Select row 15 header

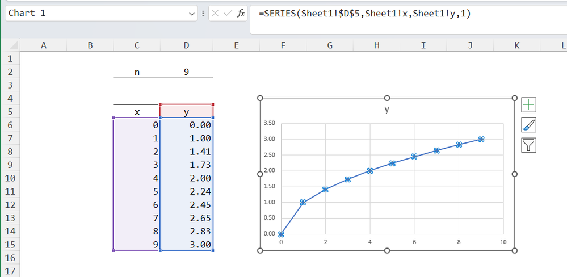point(10,245)
